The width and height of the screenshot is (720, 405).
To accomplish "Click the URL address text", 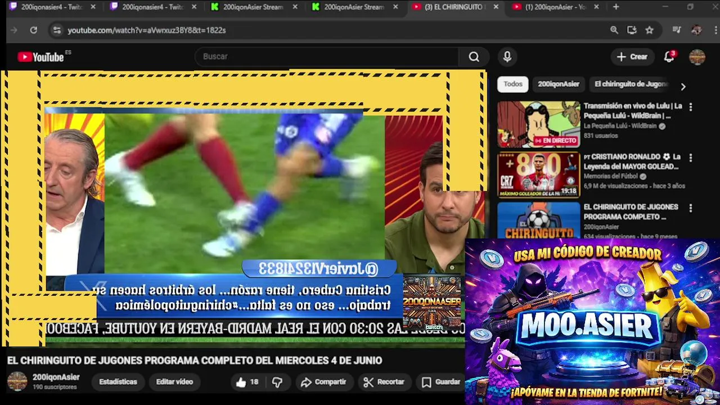I will [147, 30].
